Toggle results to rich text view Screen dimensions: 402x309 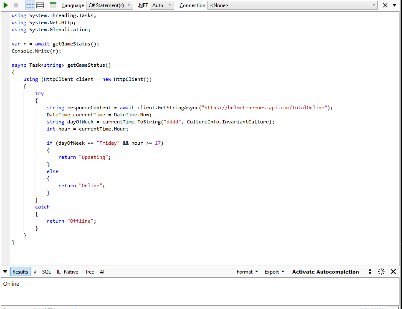pos(30,5)
